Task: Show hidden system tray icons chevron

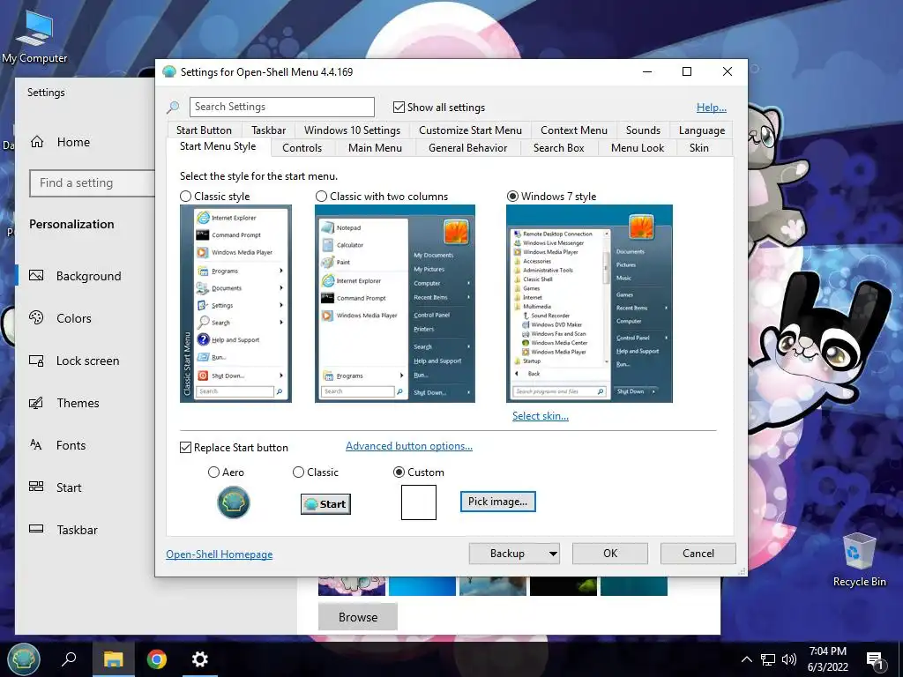Action: [x=746, y=659]
